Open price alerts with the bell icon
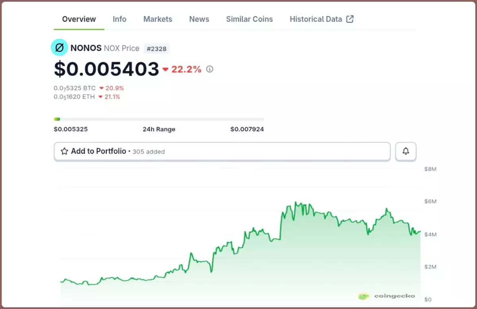Image resolution: width=477 pixels, height=309 pixels. (x=405, y=151)
